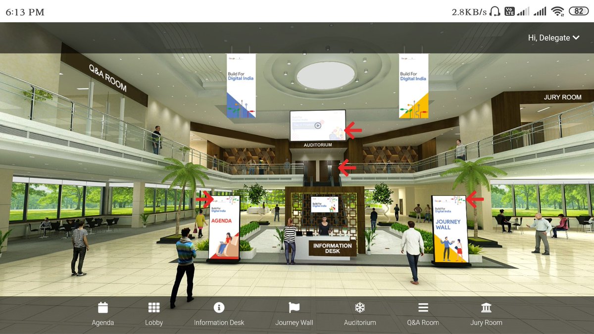This screenshot has height=334, width=594.
Task: Play the video on the Auditorium screen
Action: 318,125
